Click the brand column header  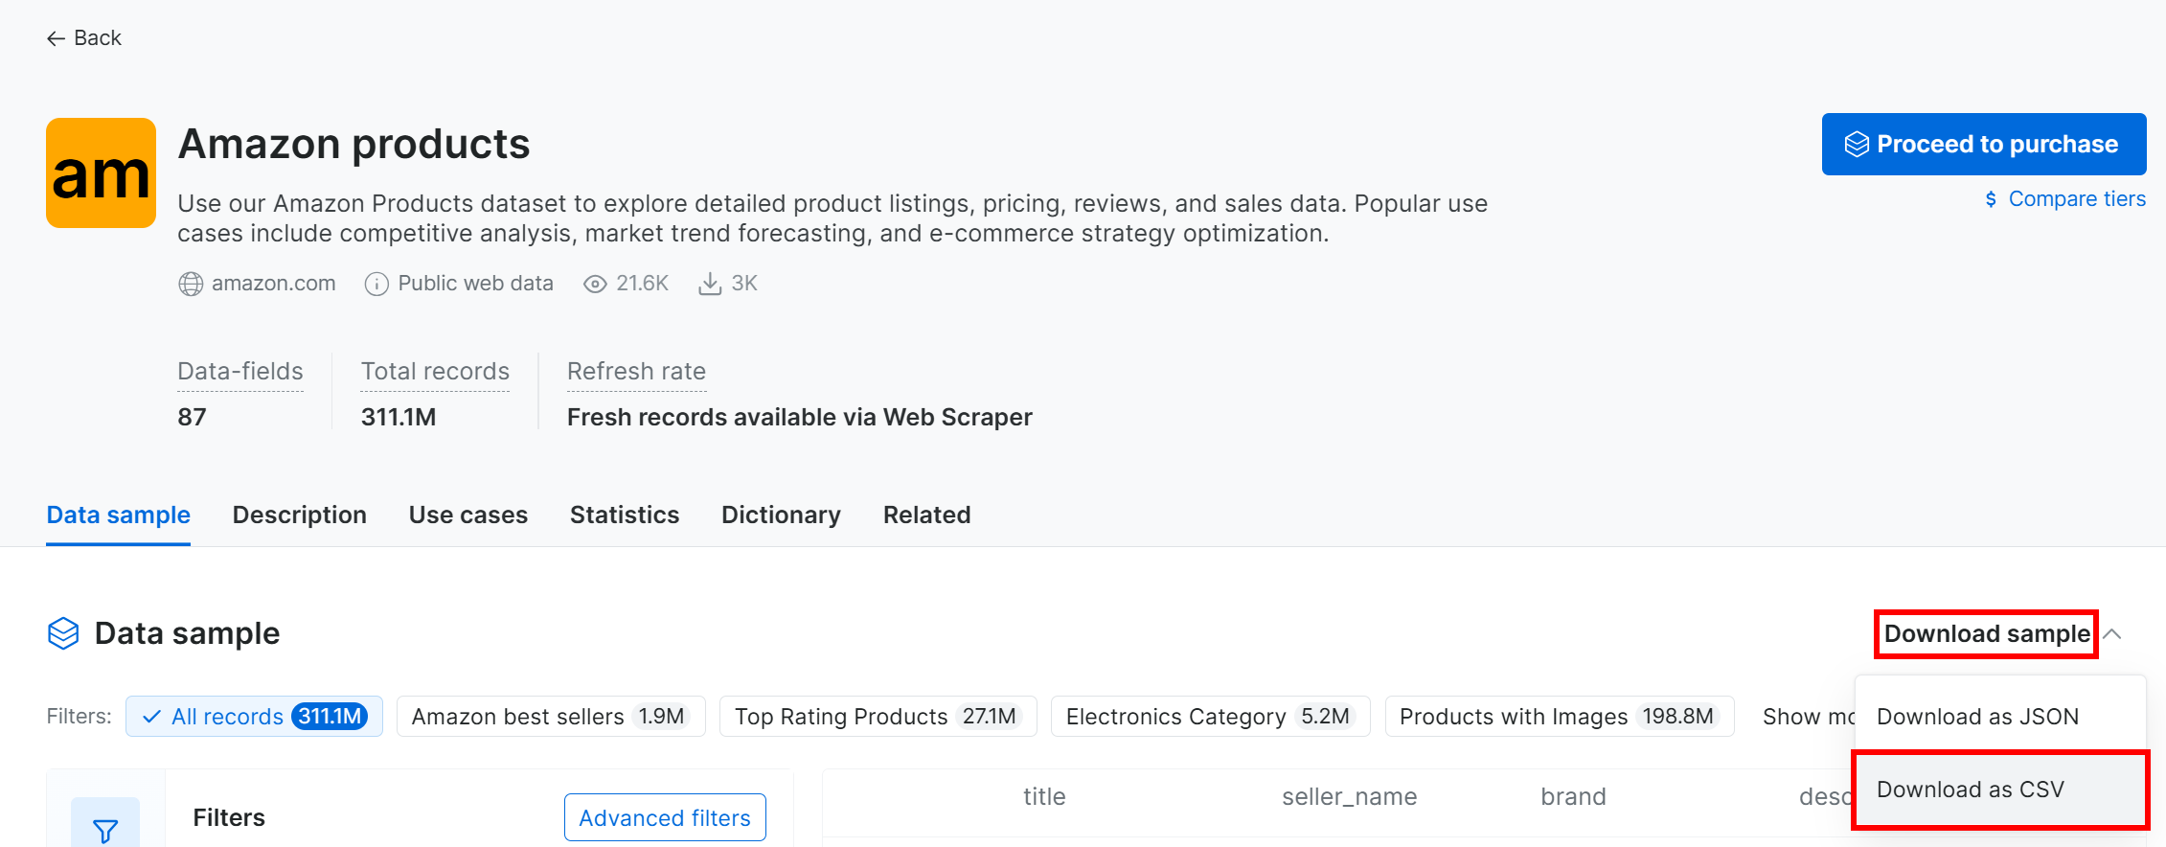[x=1573, y=796]
